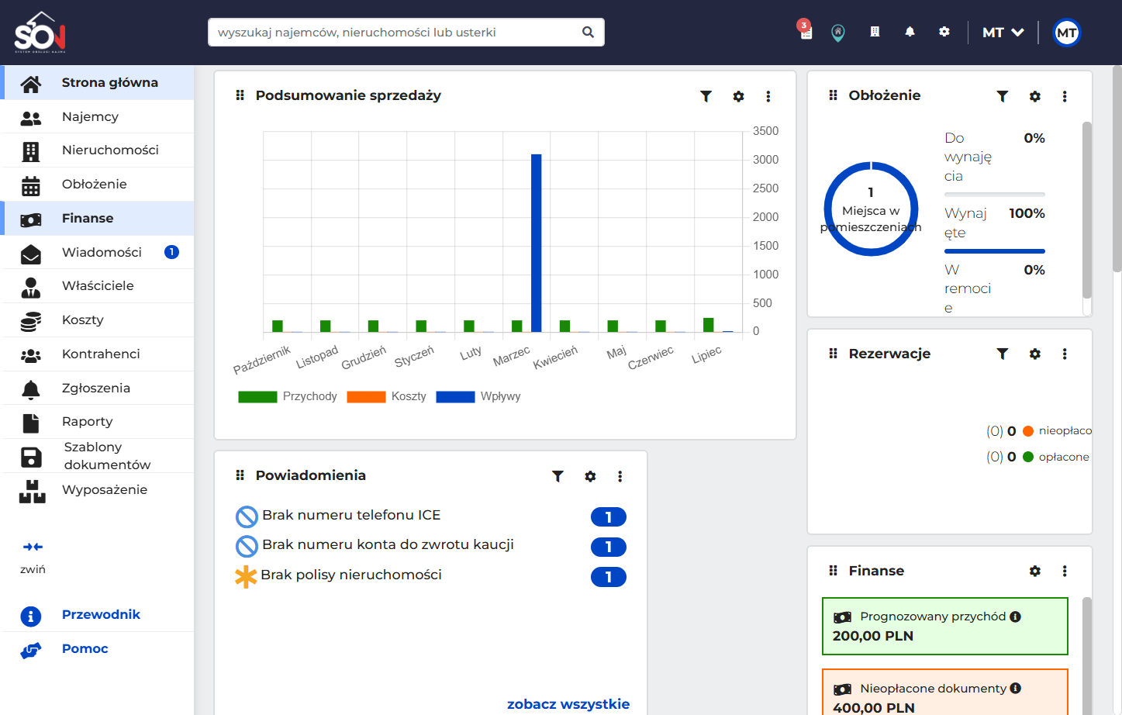Go to Finanse sidebar menu item
This screenshot has width=1122, height=715.
pyautogui.click(x=98, y=218)
